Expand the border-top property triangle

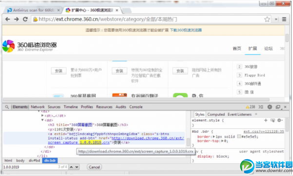(x=223, y=141)
